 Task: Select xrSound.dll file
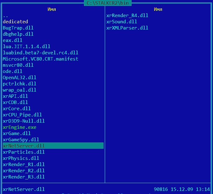(x=121, y=22)
